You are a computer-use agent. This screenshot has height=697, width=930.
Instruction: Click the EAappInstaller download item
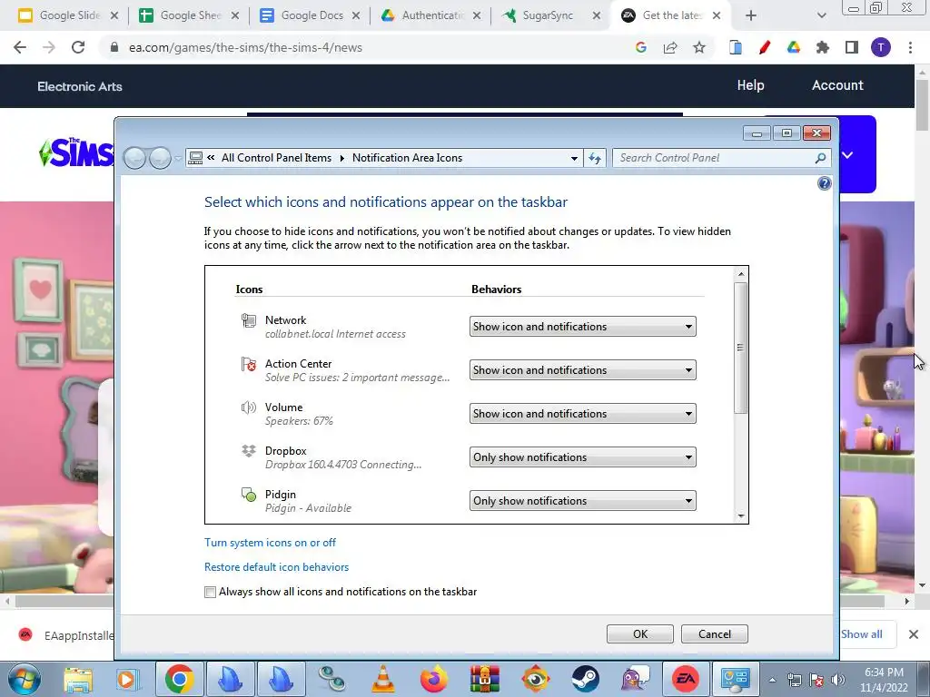coord(65,635)
